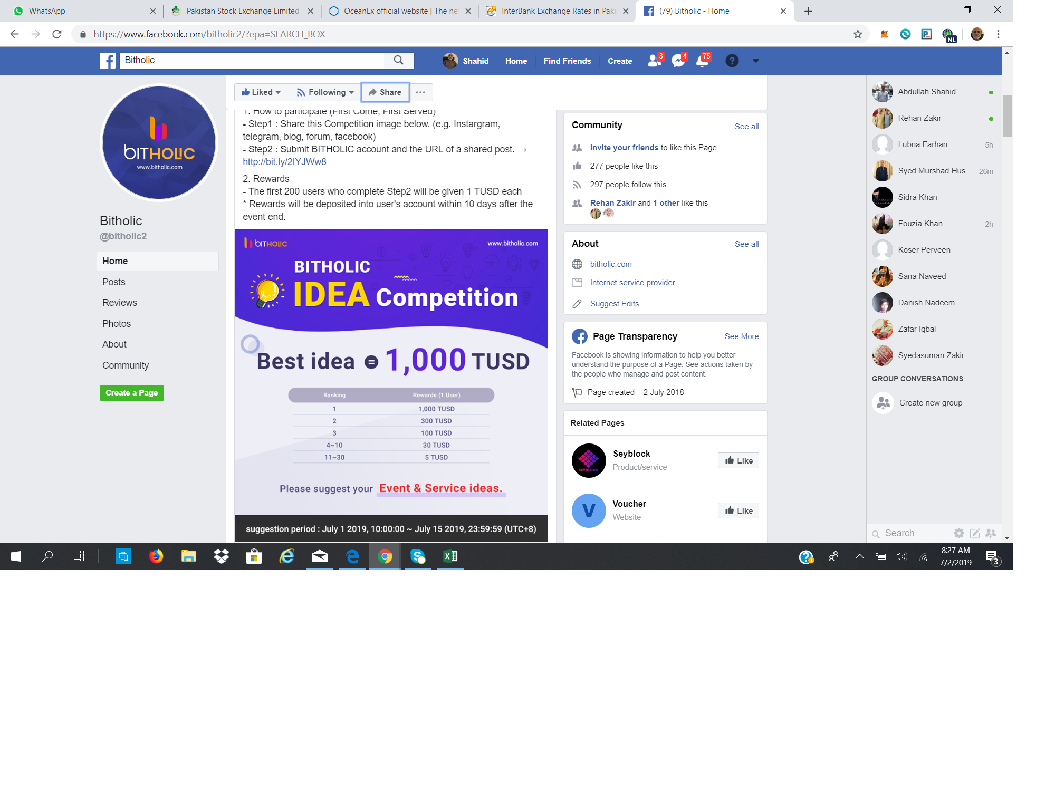Click the Quick Help question mark icon

[x=732, y=61]
